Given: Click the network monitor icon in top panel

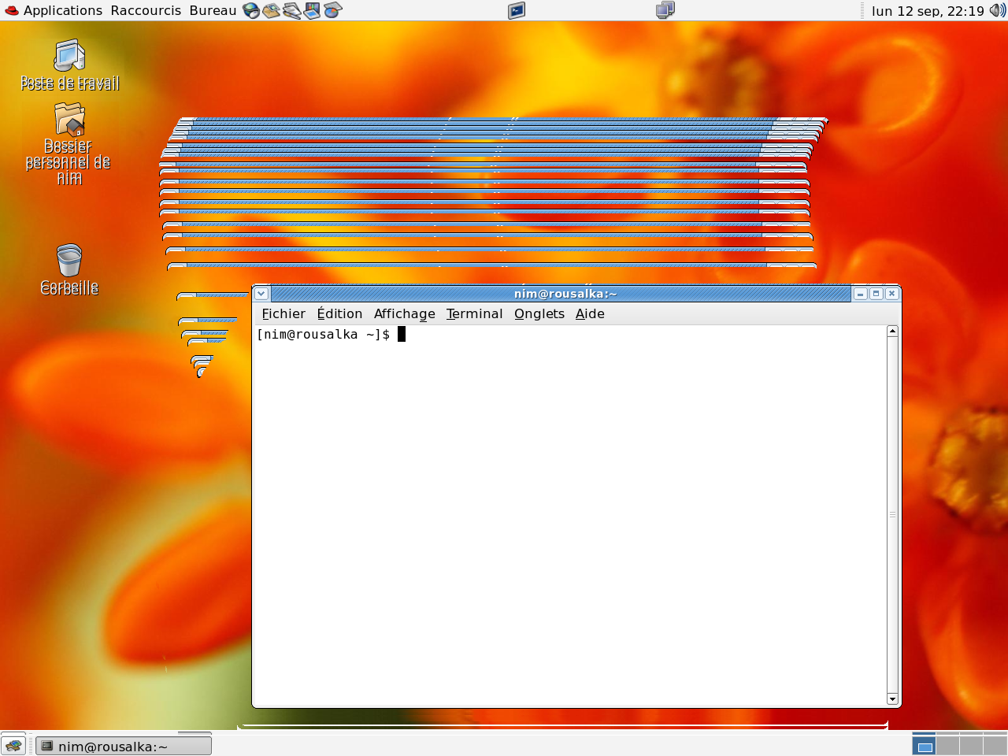Looking at the screenshot, I should click(x=665, y=10).
